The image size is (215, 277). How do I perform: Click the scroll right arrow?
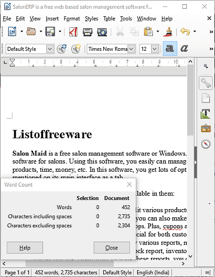click(183, 264)
